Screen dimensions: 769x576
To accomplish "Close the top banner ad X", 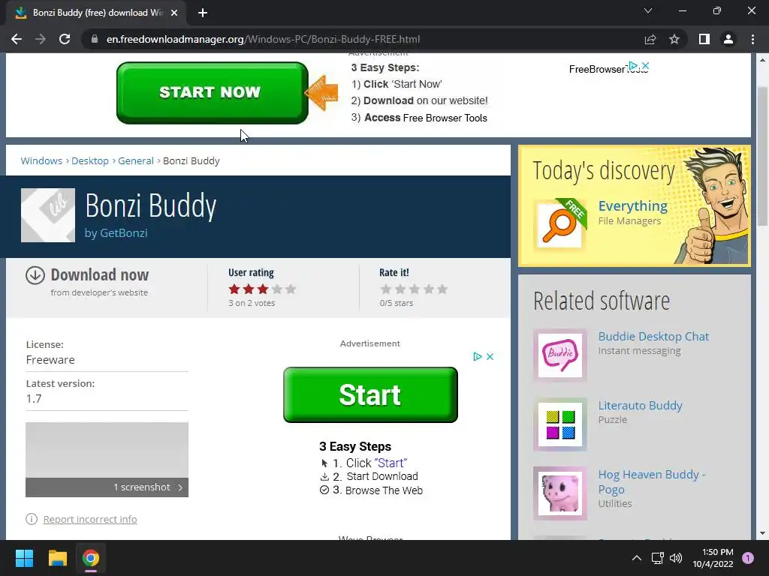I will coord(645,66).
